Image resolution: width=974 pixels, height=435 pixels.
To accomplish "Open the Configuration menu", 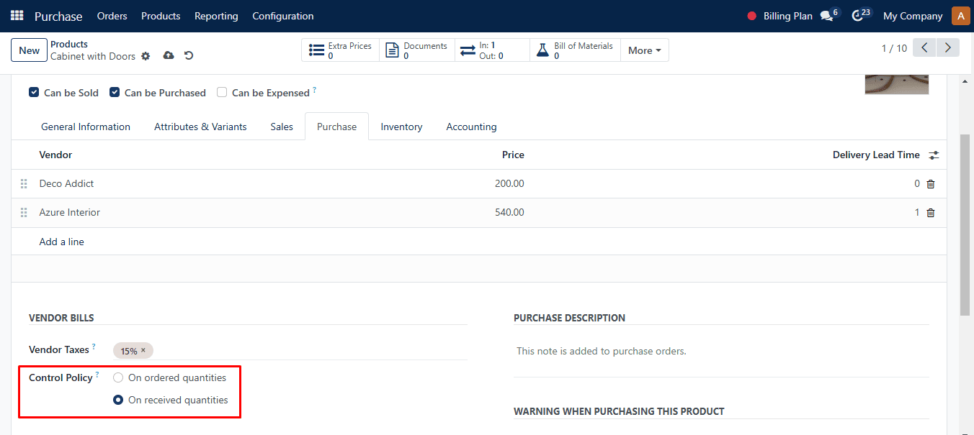I will tap(283, 16).
